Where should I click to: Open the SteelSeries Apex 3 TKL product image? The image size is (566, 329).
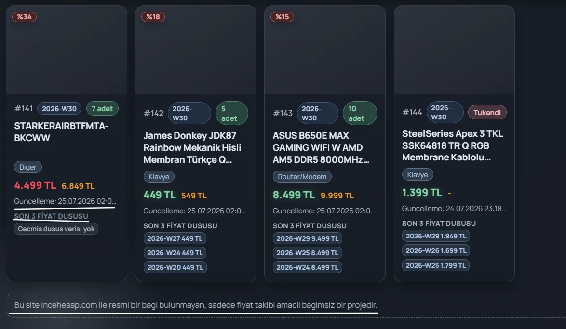[x=454, y=50]
